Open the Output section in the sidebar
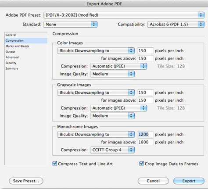The height and width of the screenshot is (189, 208). [x=11, y=52]
